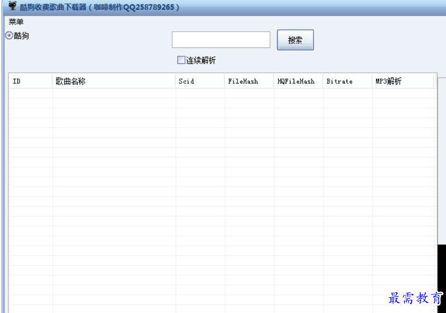Viewport: 446px width, 313px height.
Task: Click the Kugou app icon in title bar
Action: (12, 6)
